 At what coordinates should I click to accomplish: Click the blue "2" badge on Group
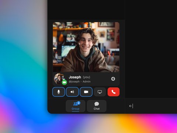point(79,103)
